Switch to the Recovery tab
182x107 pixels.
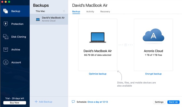(x=105, y=11)
